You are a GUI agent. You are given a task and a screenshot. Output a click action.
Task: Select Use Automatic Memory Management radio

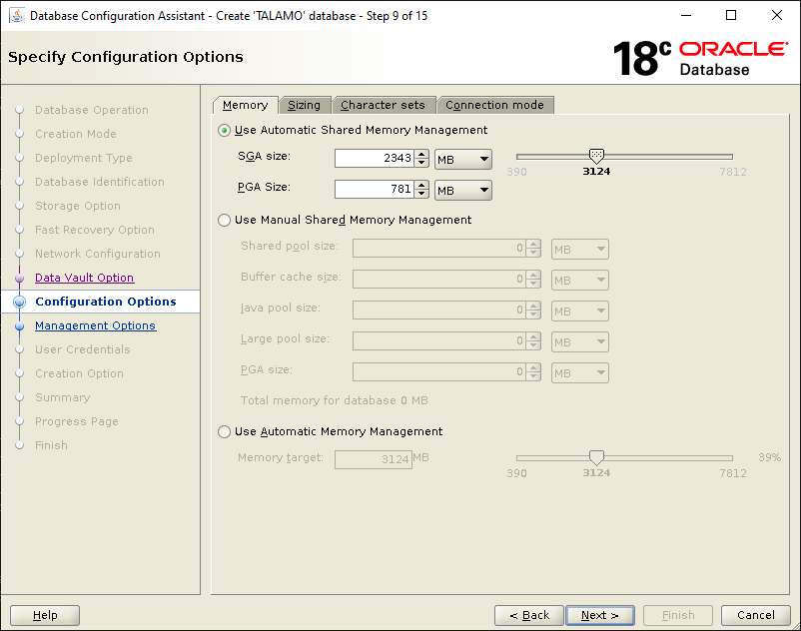point(224,432)
